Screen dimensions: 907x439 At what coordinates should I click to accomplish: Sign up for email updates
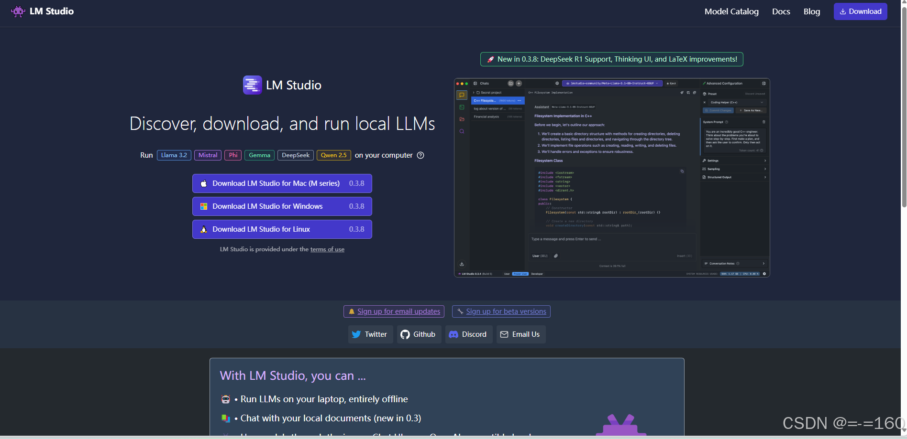click(394, 311)
